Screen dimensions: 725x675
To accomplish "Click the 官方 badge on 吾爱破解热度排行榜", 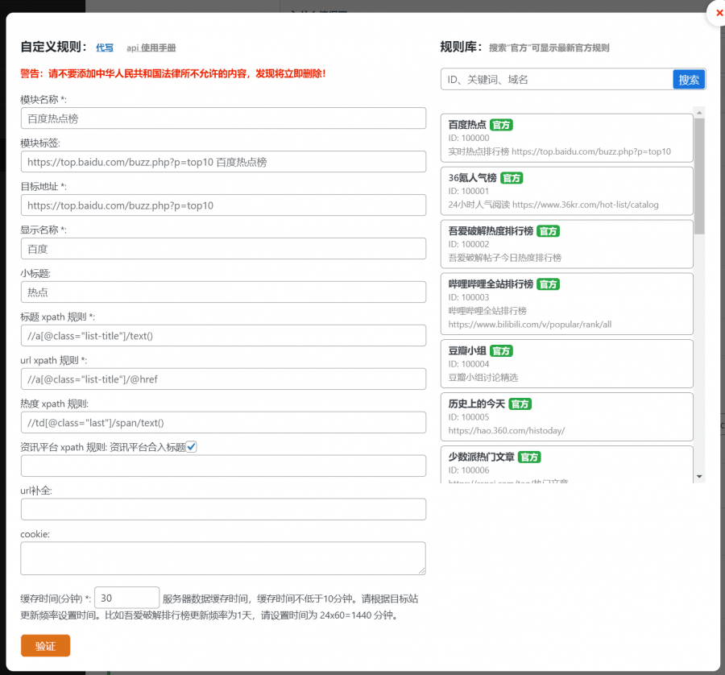I will (x=547, y=231).
